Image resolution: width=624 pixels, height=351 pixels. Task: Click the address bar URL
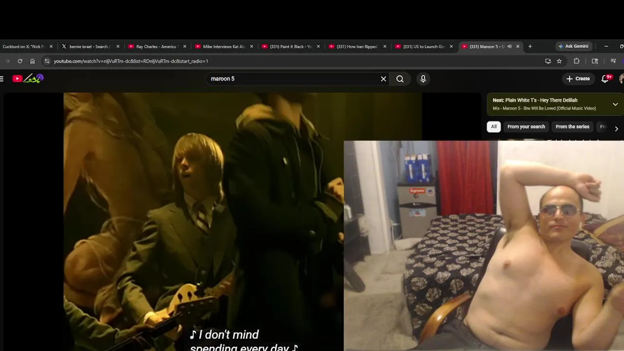tap(131, 61)
